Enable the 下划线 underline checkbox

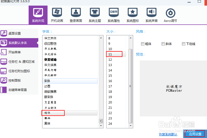tap(183, 44)
